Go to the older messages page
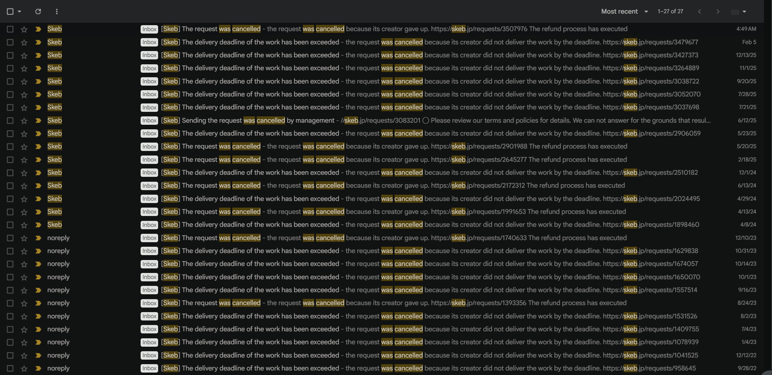 coord(718,12)
